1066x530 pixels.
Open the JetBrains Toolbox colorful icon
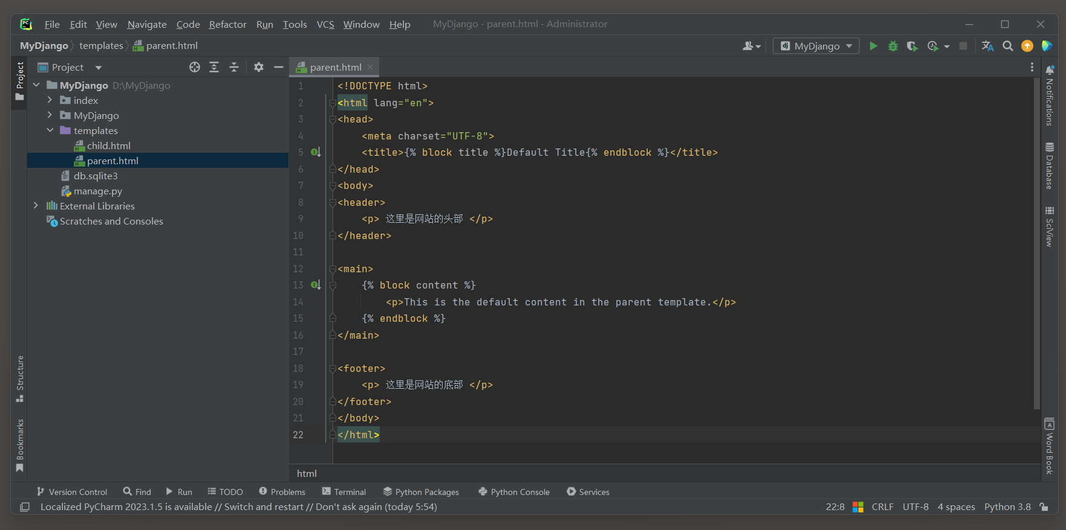[1047, 46]
